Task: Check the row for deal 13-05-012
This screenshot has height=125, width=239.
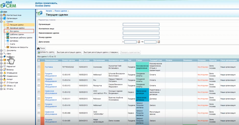Action: [39, 92]
